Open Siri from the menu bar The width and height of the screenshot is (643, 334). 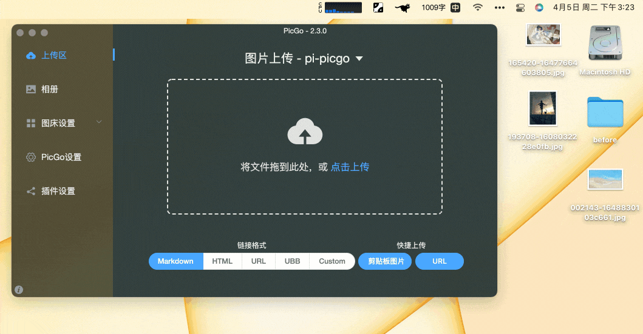click(x=539, y=7)
